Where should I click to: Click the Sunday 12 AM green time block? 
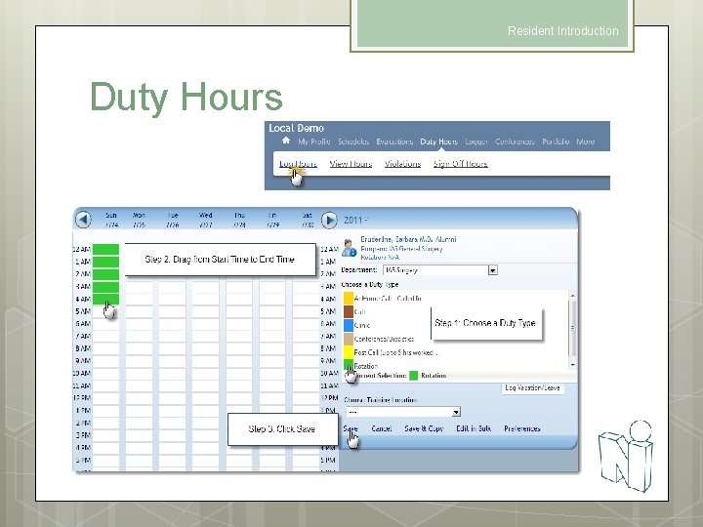click(105, 249)
